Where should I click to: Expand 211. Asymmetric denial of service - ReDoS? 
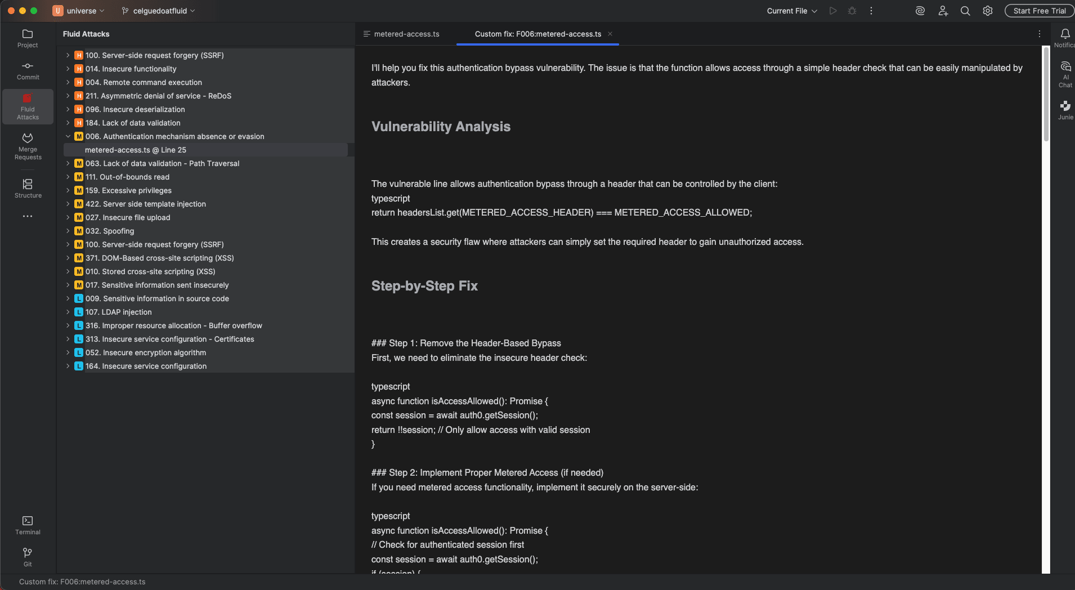coord(68,96)
